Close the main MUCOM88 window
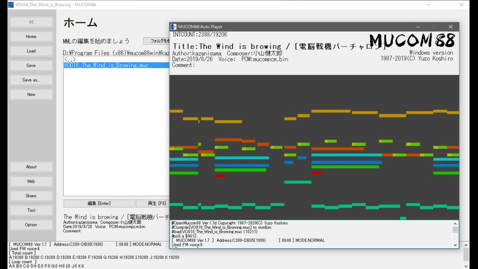This screenshot has height=269, width=478. pos(462,4)
